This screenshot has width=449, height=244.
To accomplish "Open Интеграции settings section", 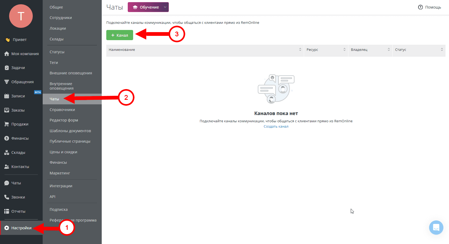I will point(61,186).
